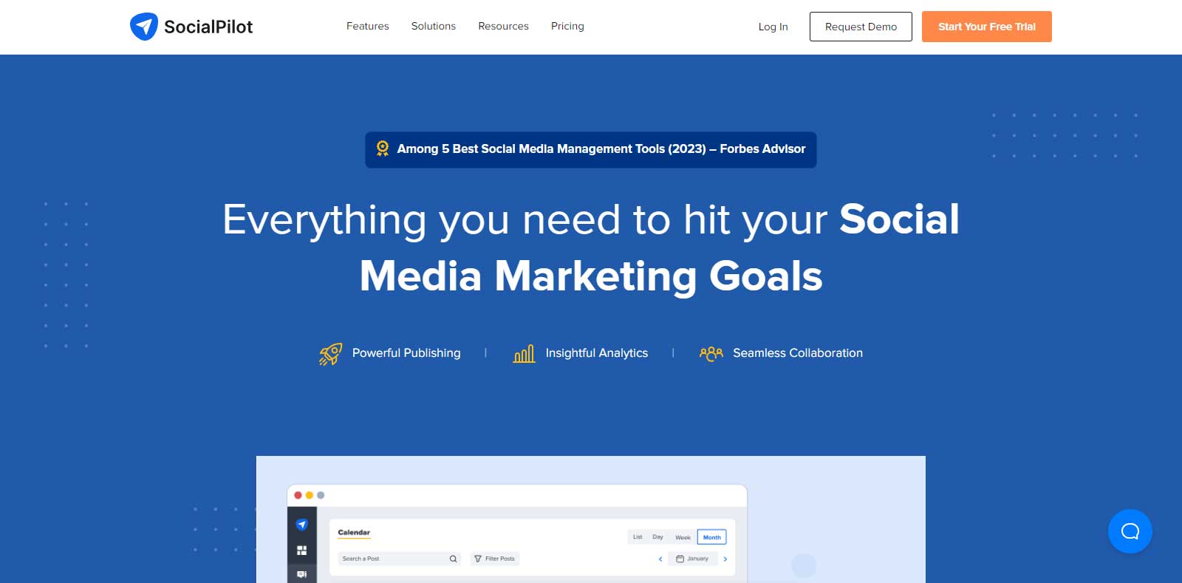Click the rocket Publishing icon

click(330, 354)
